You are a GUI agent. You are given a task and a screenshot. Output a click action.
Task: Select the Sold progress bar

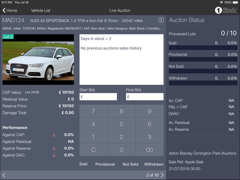coord(203,48)
